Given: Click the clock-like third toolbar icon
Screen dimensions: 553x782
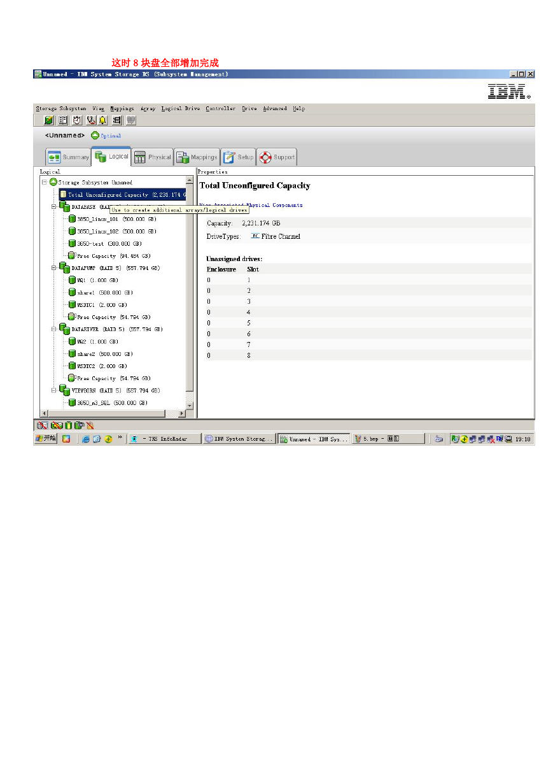Looking at the screenshot, I should [x=76, y=119].
